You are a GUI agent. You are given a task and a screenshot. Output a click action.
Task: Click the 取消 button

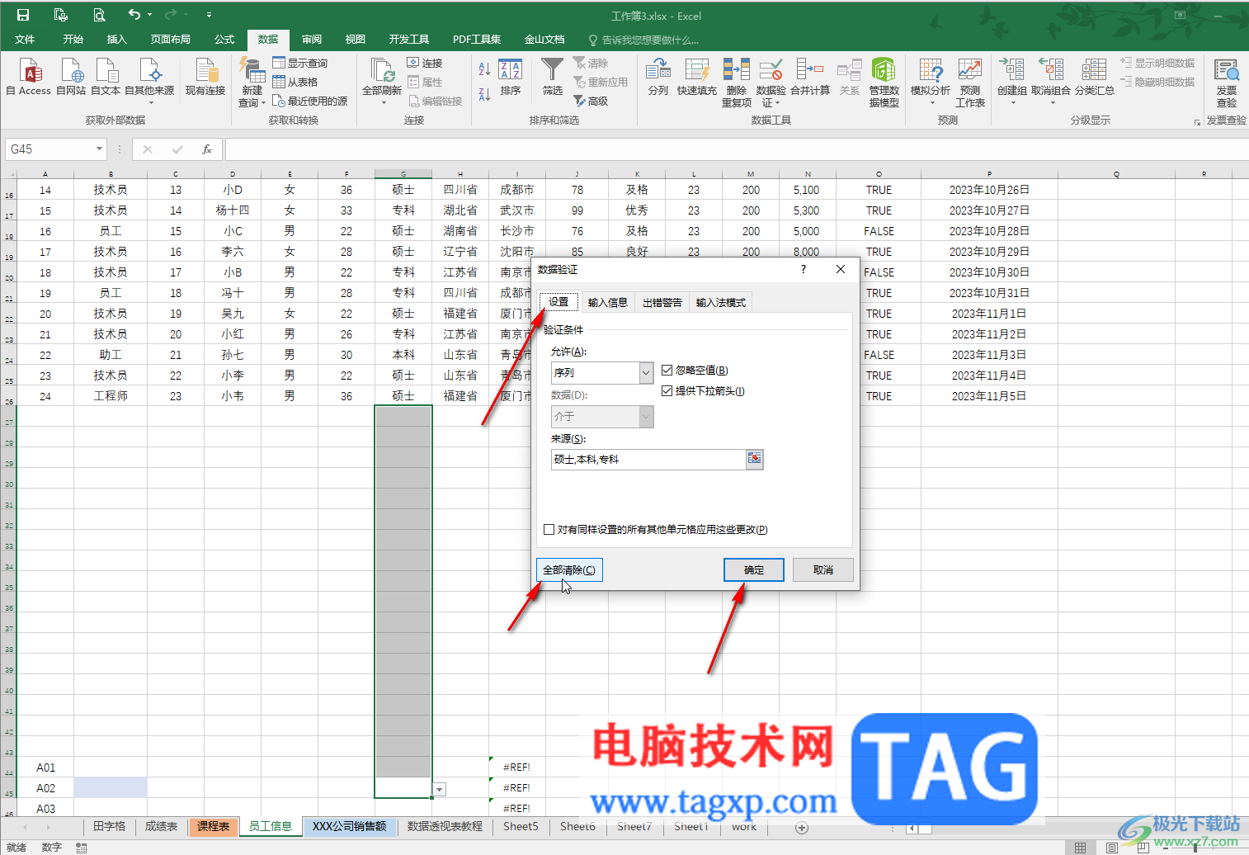823,570
